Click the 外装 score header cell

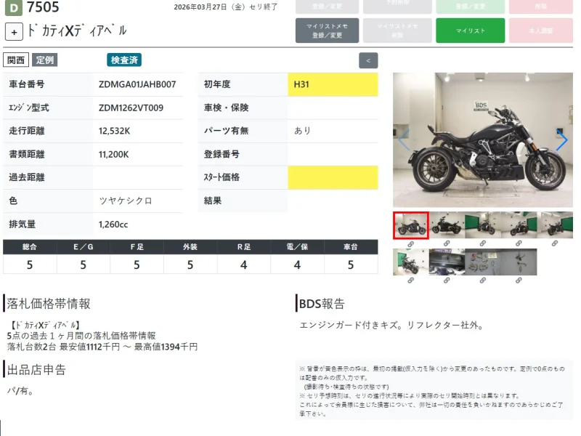tap(190, 247)
